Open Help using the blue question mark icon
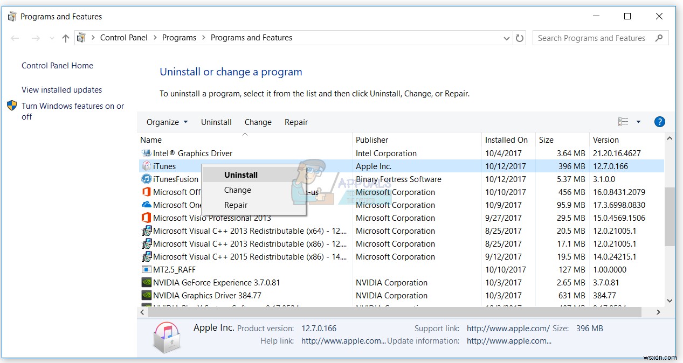Screen dimensions: 683x363 [659, 122]
